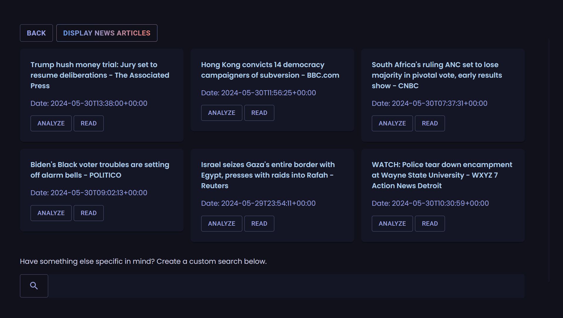The height and width of the screenshot is (318, 563).
Task: Analyze the Trump hush money trial article
Action: (51, 123)
